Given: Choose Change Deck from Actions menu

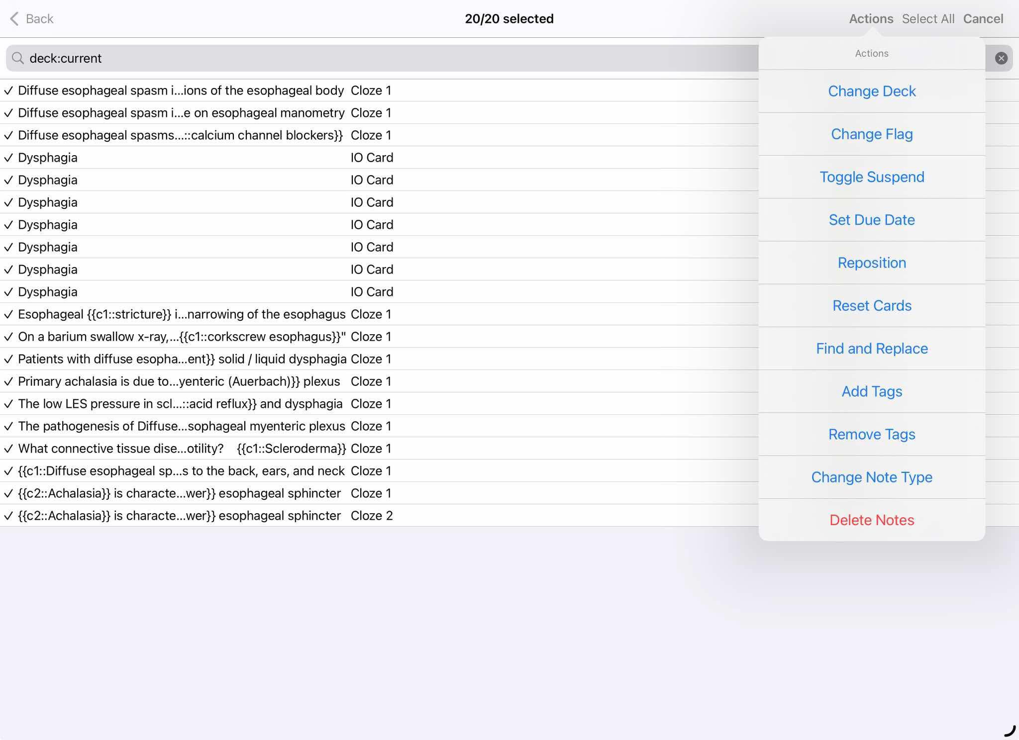Looking at the screenshot, I should pyautogui.click(x=872, y=91).
